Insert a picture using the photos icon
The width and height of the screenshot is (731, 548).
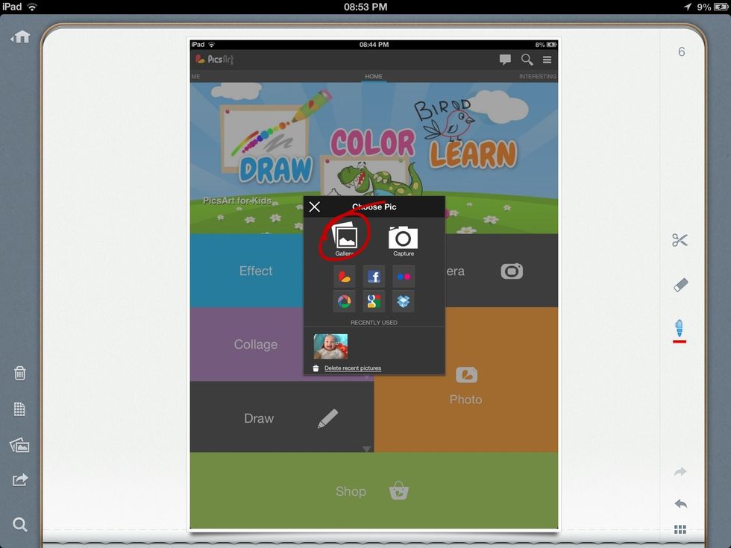(x=20, y=445)
